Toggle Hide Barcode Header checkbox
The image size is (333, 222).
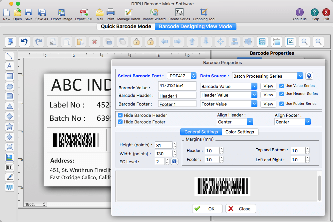pyautogui.click(x=120, y=115)
